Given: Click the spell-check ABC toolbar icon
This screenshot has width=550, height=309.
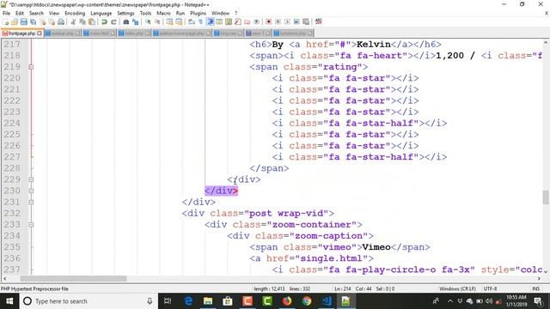Looking at the screenshot, I should tap(319, 21).
